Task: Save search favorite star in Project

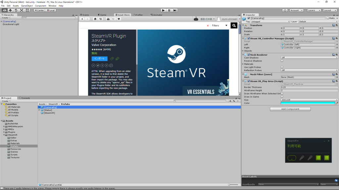Action: 238,101
